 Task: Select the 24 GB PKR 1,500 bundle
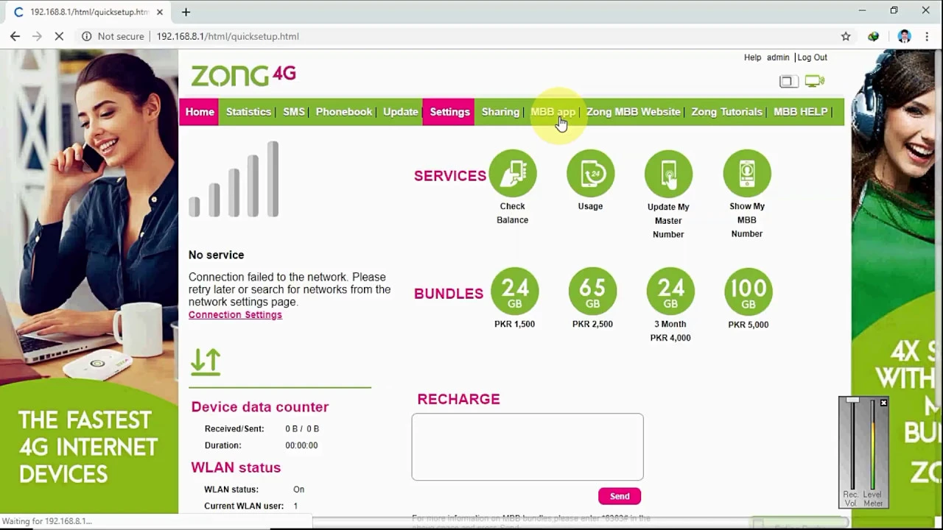pyautogui.click(x=514, y=292)
